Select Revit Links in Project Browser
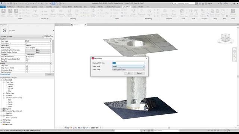This screenshot has height=134, width=239. tap(9, 125)
